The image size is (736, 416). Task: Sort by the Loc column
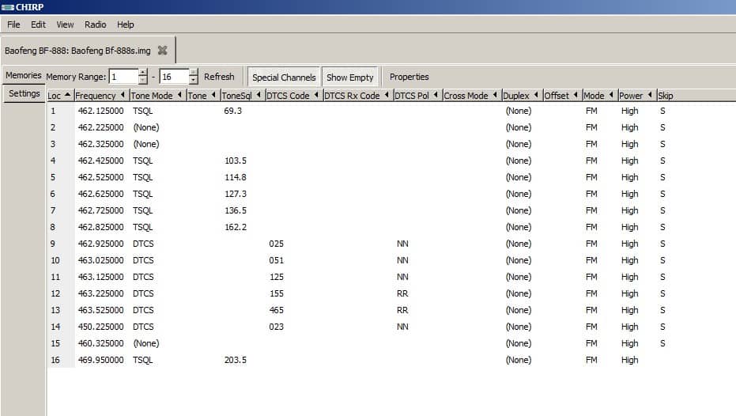59,96
